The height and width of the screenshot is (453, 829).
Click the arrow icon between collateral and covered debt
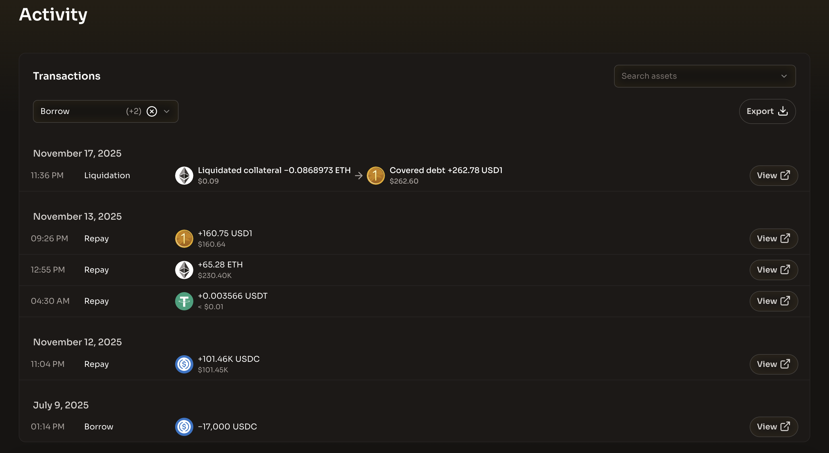tap(358, 176)
